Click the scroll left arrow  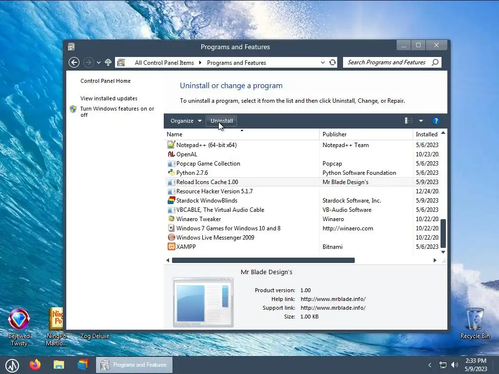168,260
